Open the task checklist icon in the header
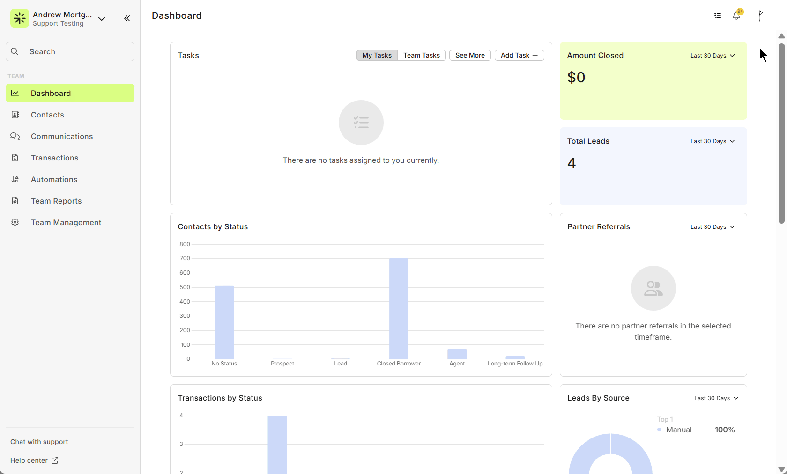Screen dimensions: 787x474 (718, 15)
